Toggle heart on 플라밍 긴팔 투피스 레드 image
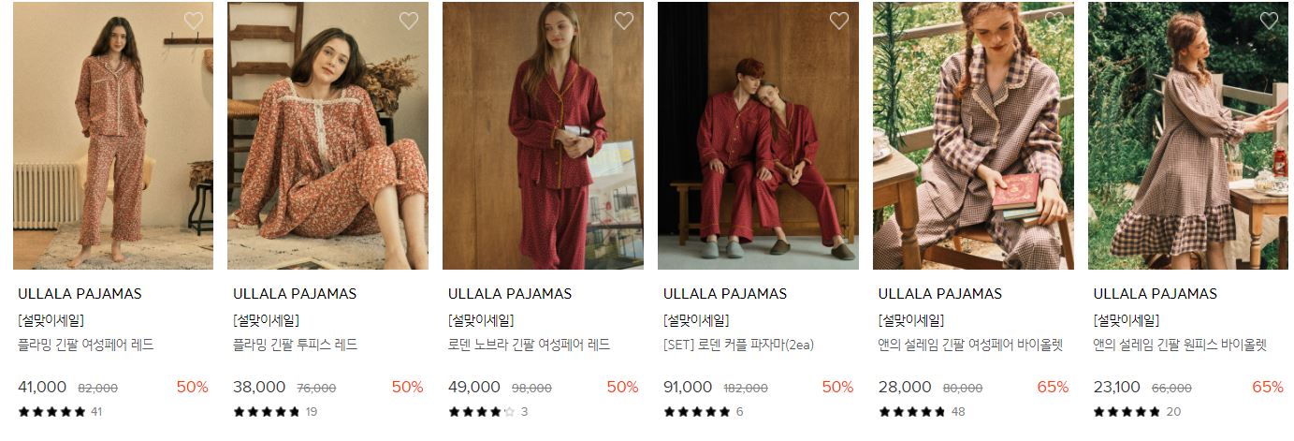Screen dimensions: 1294x441 (409, 21)
